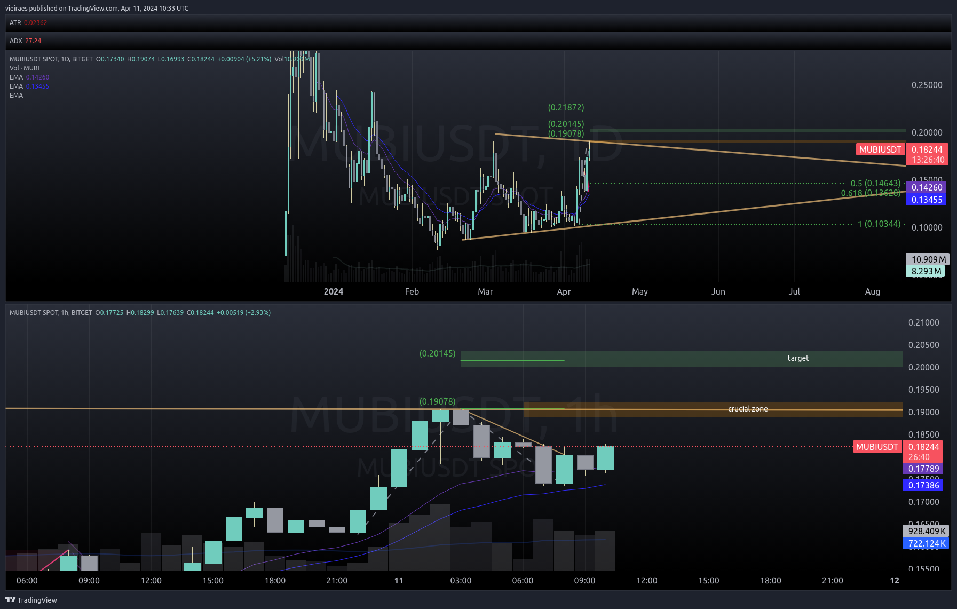Click the 2024 label on the time axis
The image size is (957, 609).
click(334, 292)
